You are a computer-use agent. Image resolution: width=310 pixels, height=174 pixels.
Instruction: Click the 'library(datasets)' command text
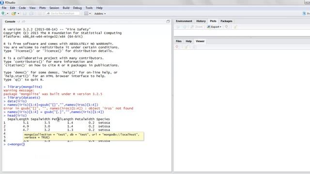coord(24,98)
